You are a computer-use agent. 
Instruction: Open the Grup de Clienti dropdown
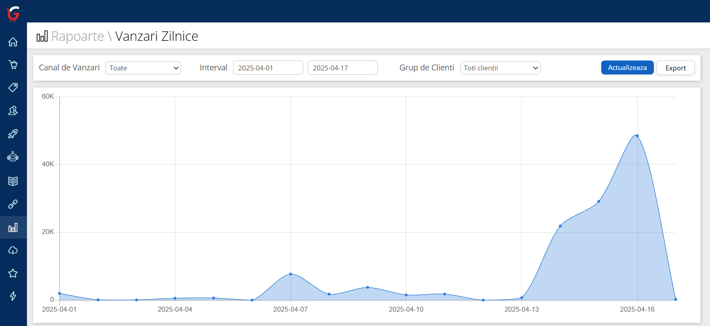500,68
